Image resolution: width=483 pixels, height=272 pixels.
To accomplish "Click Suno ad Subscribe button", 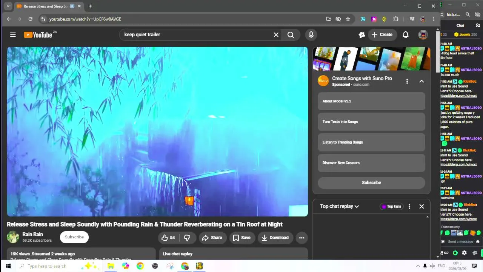I will coord(371,182).
